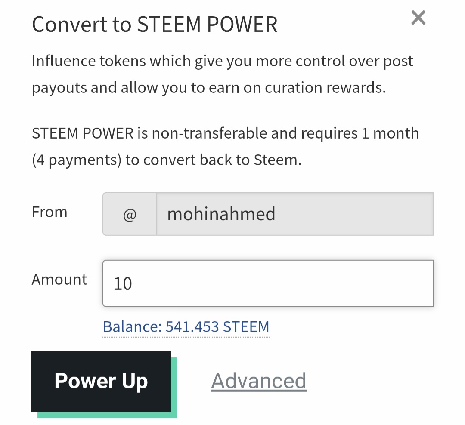Click the "From" field label
The image size is (465, 425).
(x=50, y=212)
